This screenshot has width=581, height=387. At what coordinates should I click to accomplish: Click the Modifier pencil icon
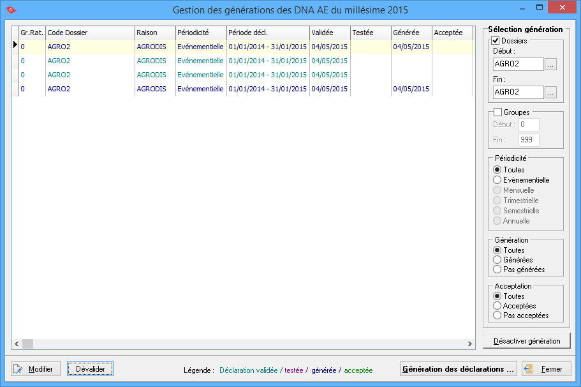[x=18, y=369]
